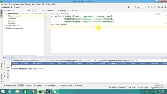Toggle soft-wrap icon in Run console

[x=8, y=68]
